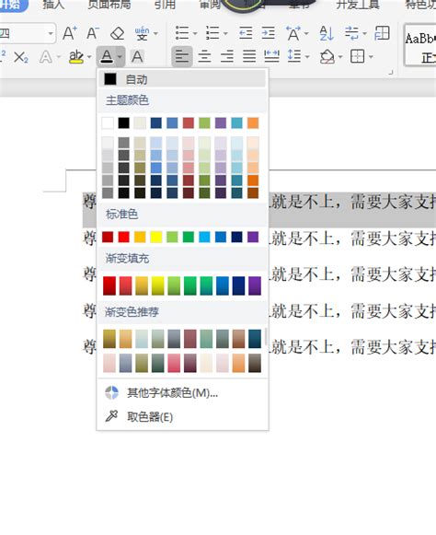Click the font size combo box
Screen dimensions: 436x535
click(x=28, y=33)
